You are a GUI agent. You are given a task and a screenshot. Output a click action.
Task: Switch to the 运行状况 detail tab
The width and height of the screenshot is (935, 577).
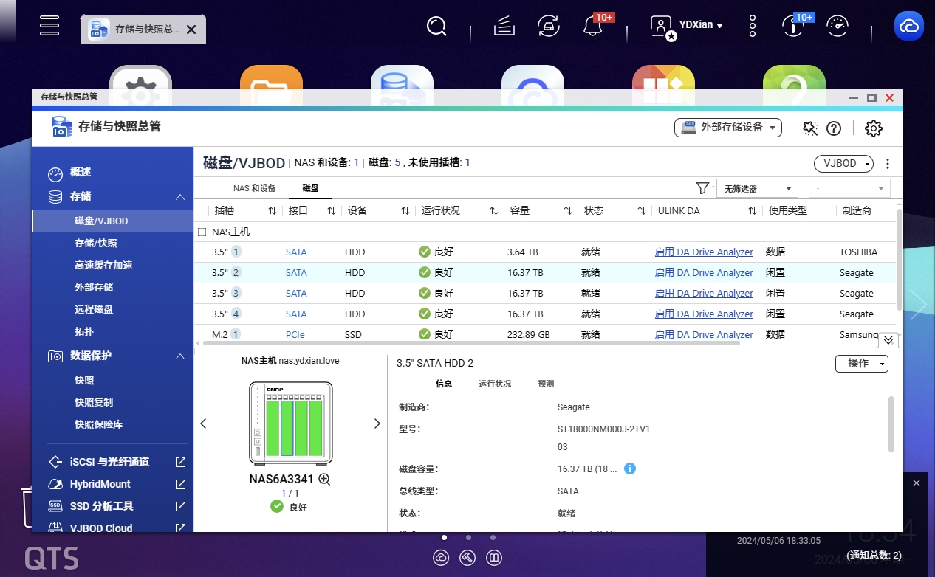pos(495,384)
